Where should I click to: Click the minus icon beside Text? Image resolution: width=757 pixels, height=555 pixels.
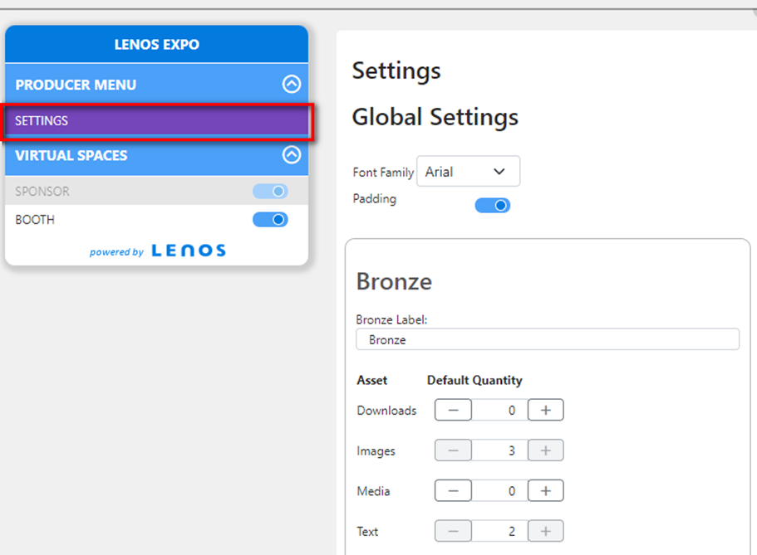click(453, 532)
